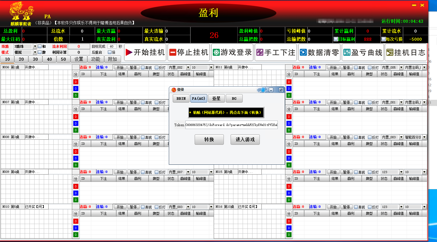Toggle the 每次亏损 checkbox

383,39
